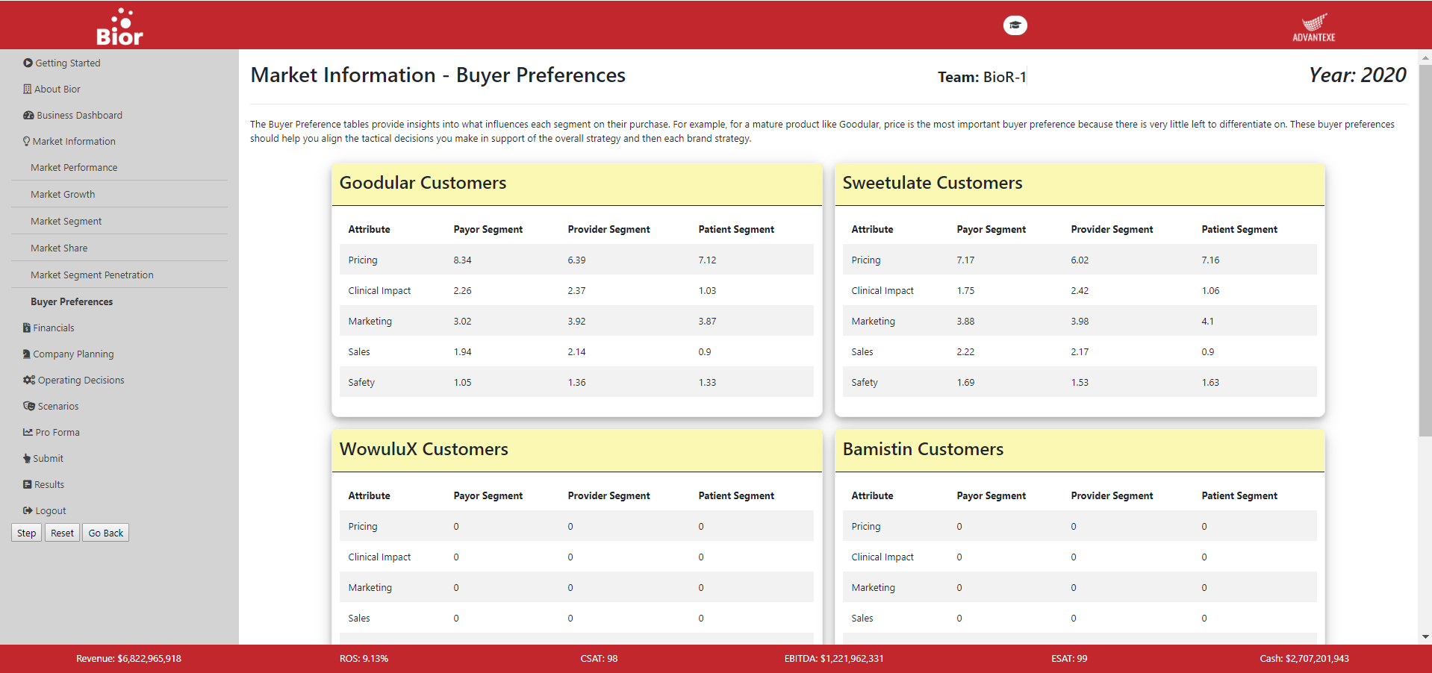This screenshot has width=1432, height=673.
Task: Click Sweetulate Payor Safety value 1.69
Action: [965, 382]
